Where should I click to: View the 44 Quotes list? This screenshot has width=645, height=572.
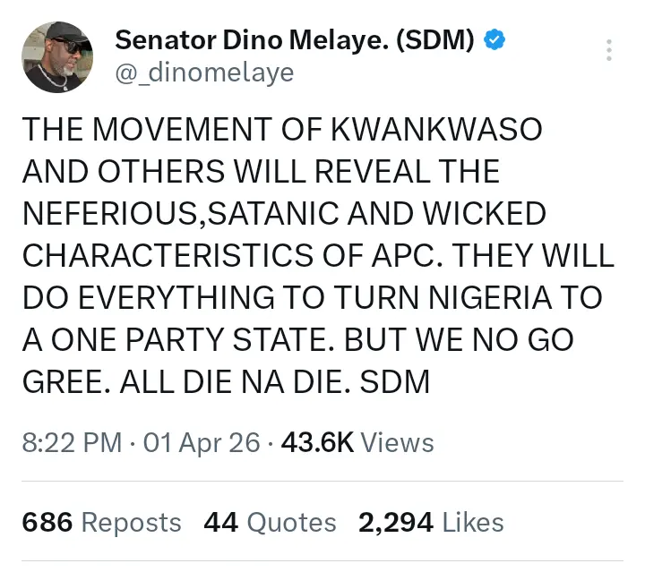(x=271, y=522)
